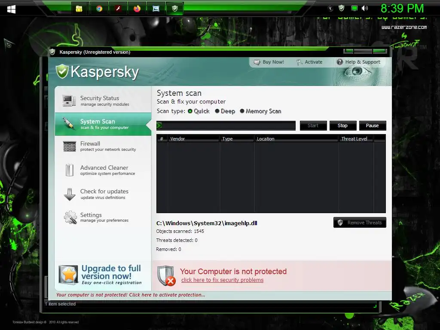Sort by Threat Level column header
The width and height of the screenshot is (440, 330).
tap(356, 139)
